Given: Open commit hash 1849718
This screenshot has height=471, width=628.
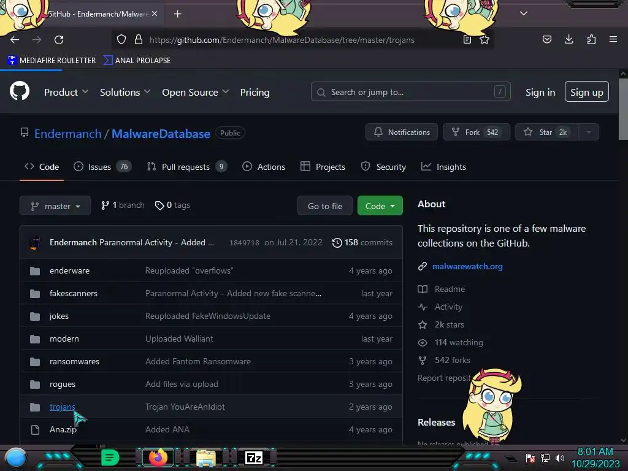Looking at the screenshot, I should click(244, 243).
